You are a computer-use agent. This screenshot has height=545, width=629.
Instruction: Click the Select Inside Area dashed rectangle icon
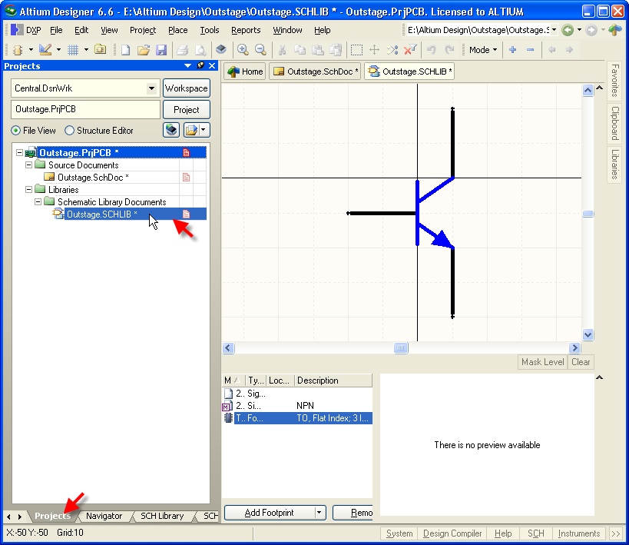coord(357,50)
